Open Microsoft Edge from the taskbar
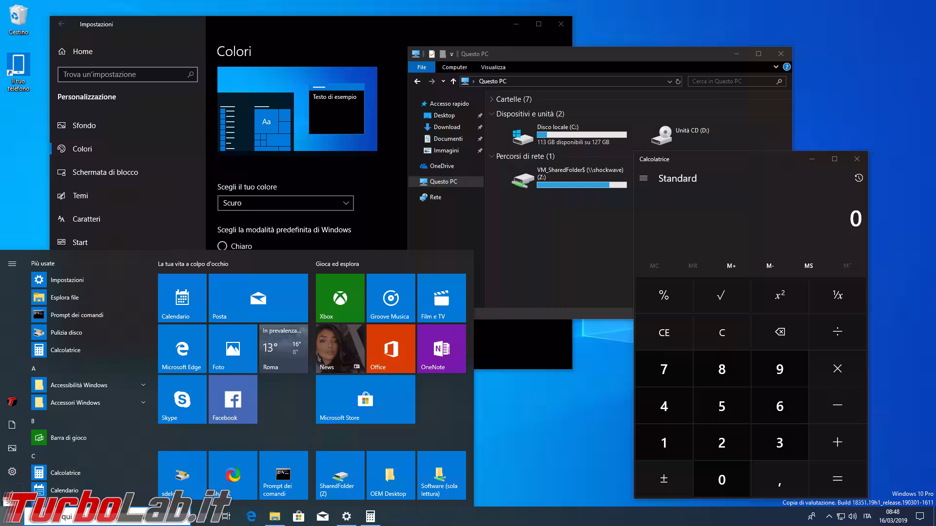This screenshot has width=936, height=526. coord(251,516)
